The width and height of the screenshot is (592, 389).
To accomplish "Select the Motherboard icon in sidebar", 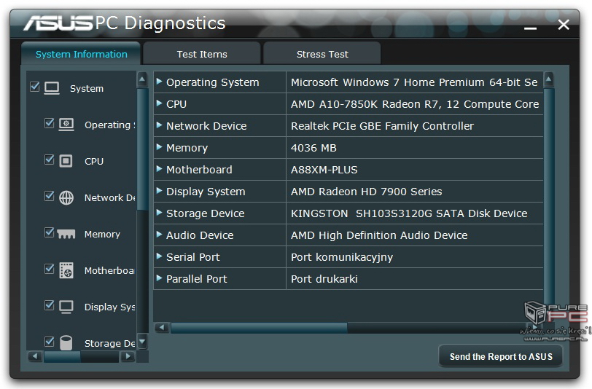I will 66,270.
